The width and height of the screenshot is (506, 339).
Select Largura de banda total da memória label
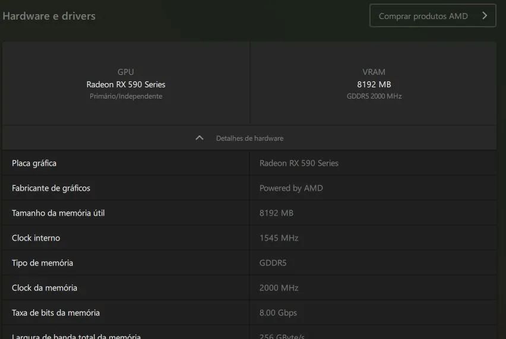pos(76,336)
